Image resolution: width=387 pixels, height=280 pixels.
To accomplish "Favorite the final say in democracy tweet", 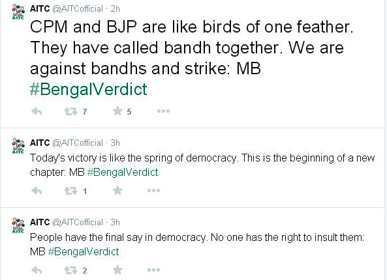I will (117, 270).
